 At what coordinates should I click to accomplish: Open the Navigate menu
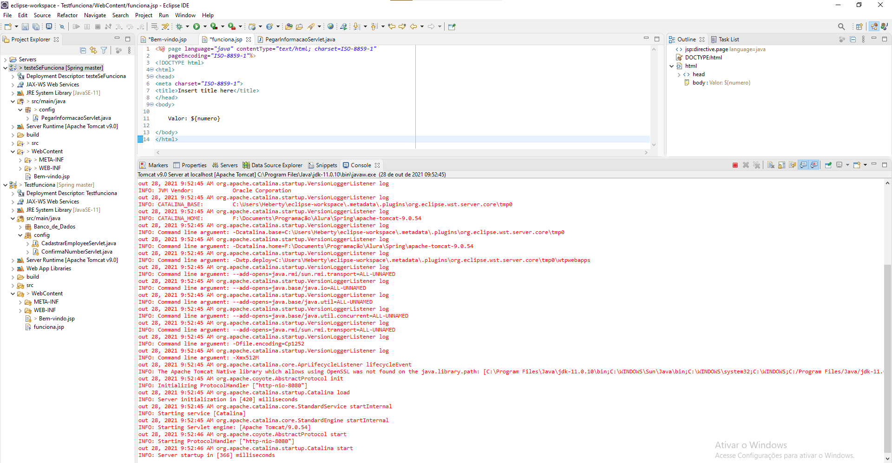(x=95, y=15)
